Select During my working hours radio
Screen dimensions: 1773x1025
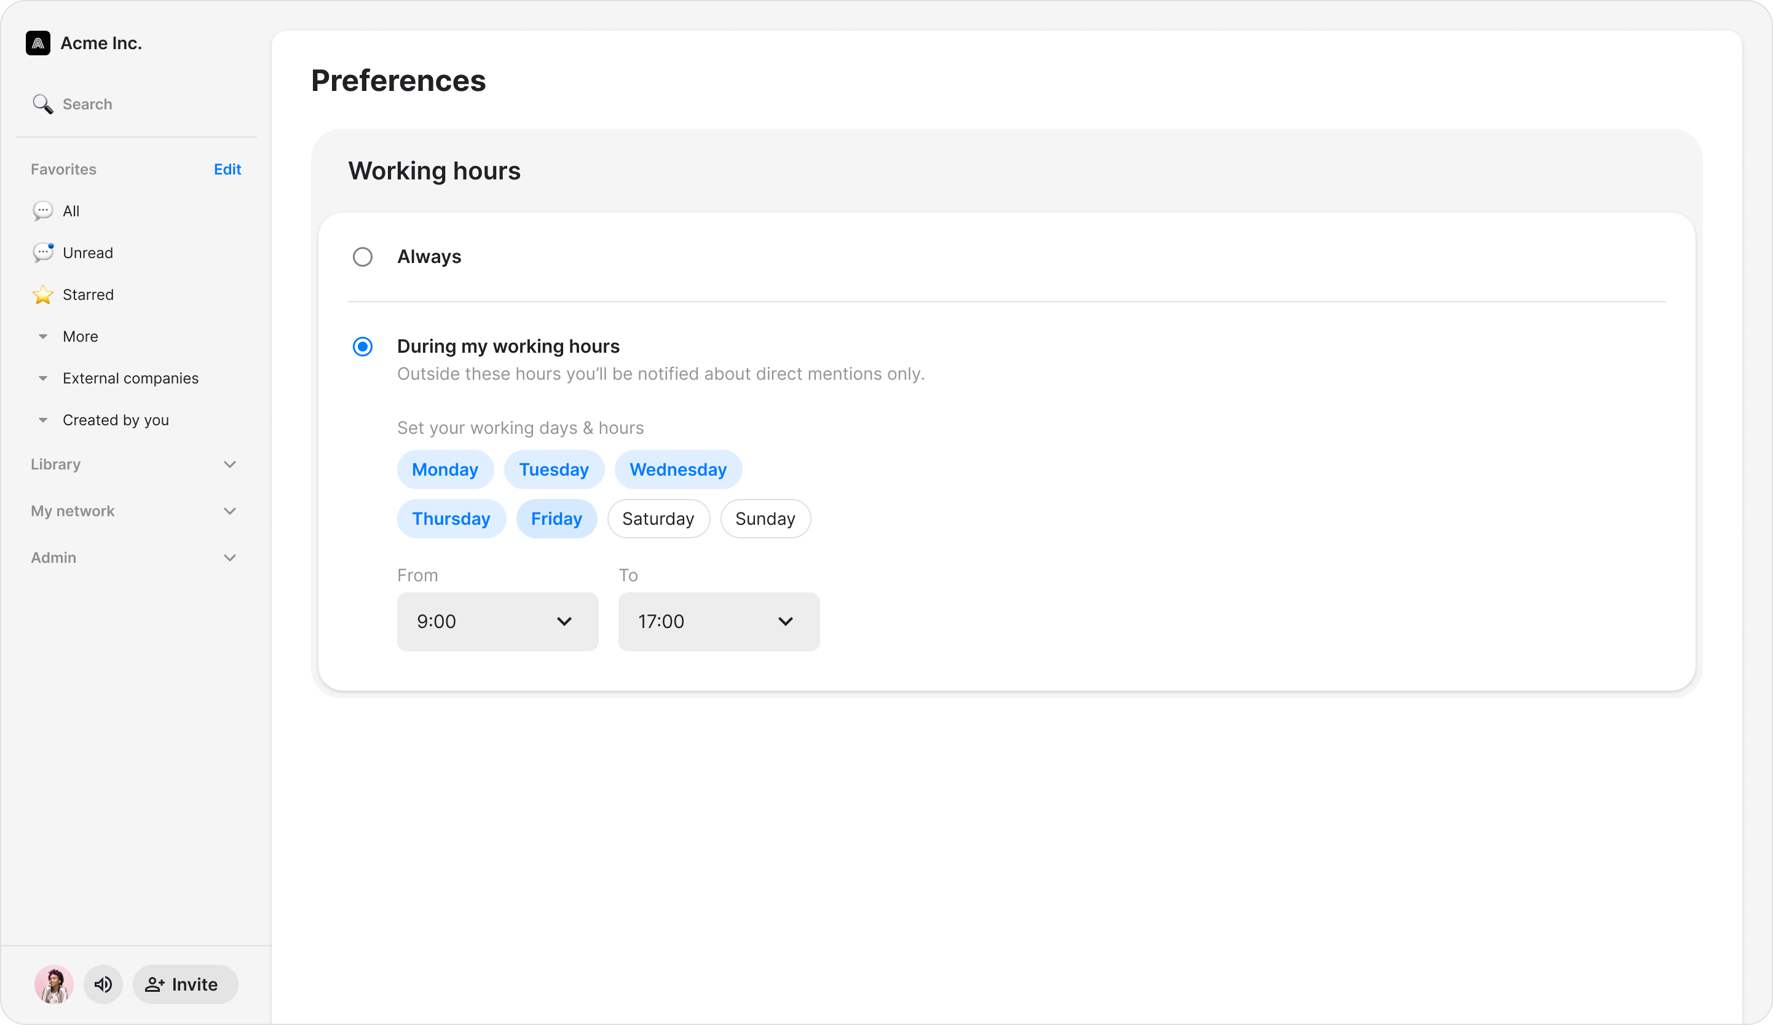coord(362,346)
